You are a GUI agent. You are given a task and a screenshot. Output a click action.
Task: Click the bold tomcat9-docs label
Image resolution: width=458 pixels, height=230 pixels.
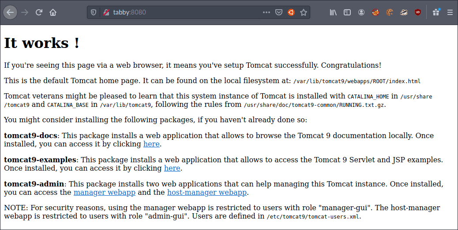(31, 136)
